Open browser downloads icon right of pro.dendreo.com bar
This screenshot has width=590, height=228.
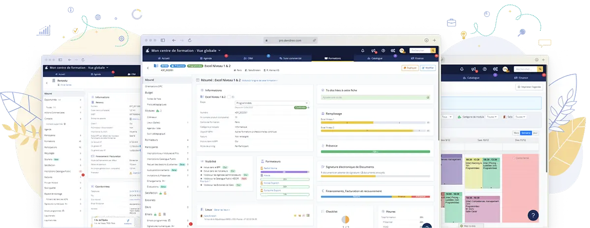(x=426, y=40)
